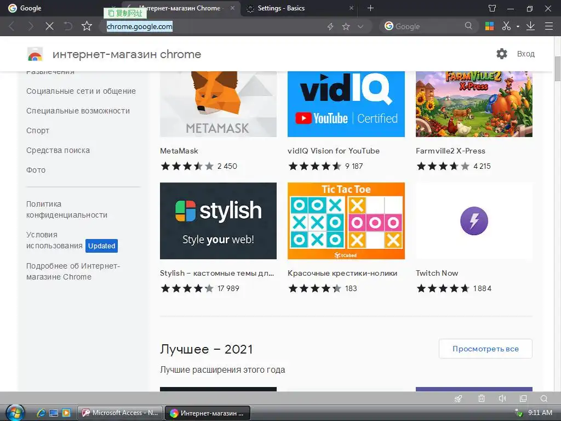This screenshot has height=421, width=561.
Task: Click the trash bin icon in status bar
Action: pyautogui.click(x=481, y=399)
